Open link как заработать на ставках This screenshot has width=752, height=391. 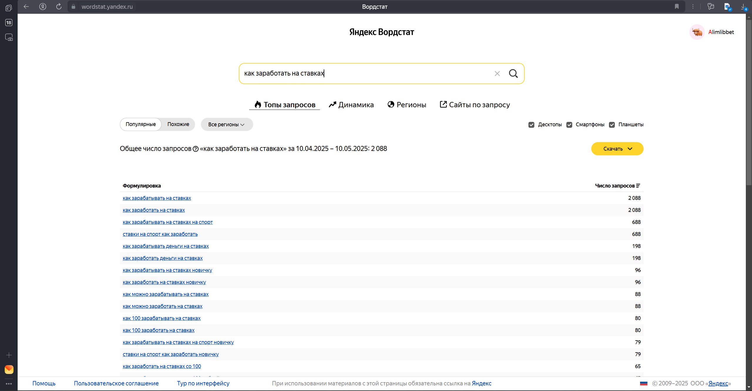pos(154,210)
